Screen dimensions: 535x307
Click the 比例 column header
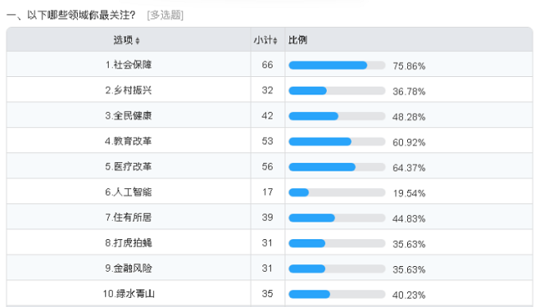point(298,40)
